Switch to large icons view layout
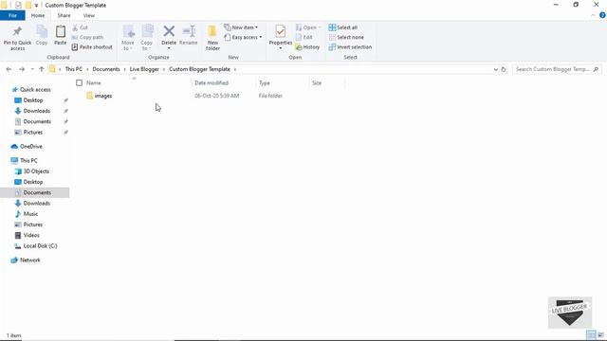The image size is (607, 341). 600,334
